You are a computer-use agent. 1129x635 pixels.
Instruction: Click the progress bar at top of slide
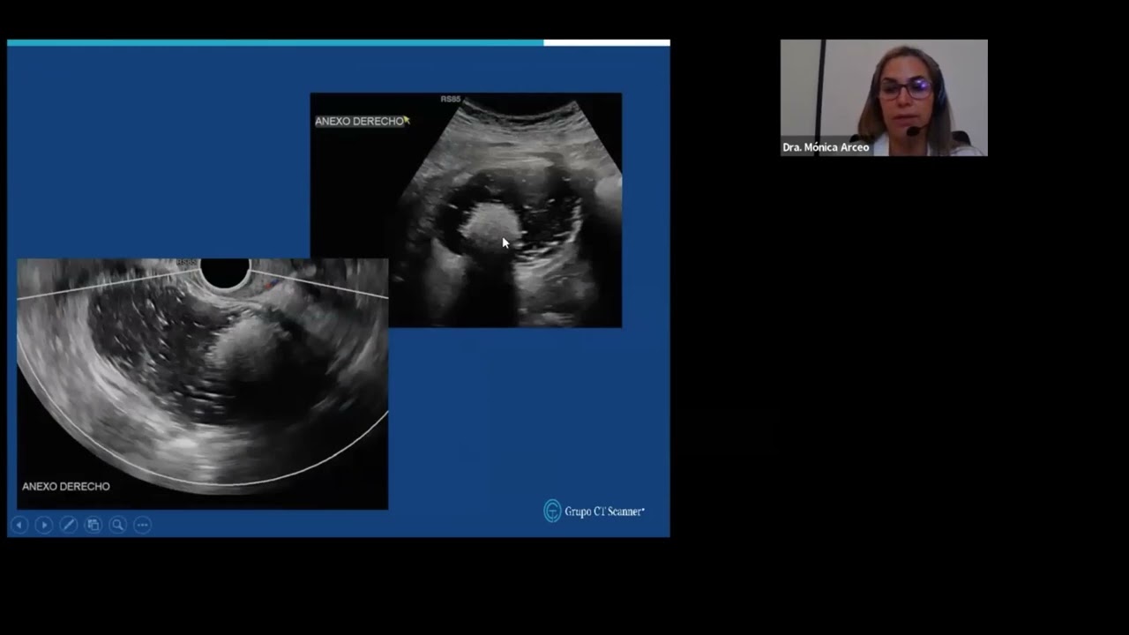point(339,42)
